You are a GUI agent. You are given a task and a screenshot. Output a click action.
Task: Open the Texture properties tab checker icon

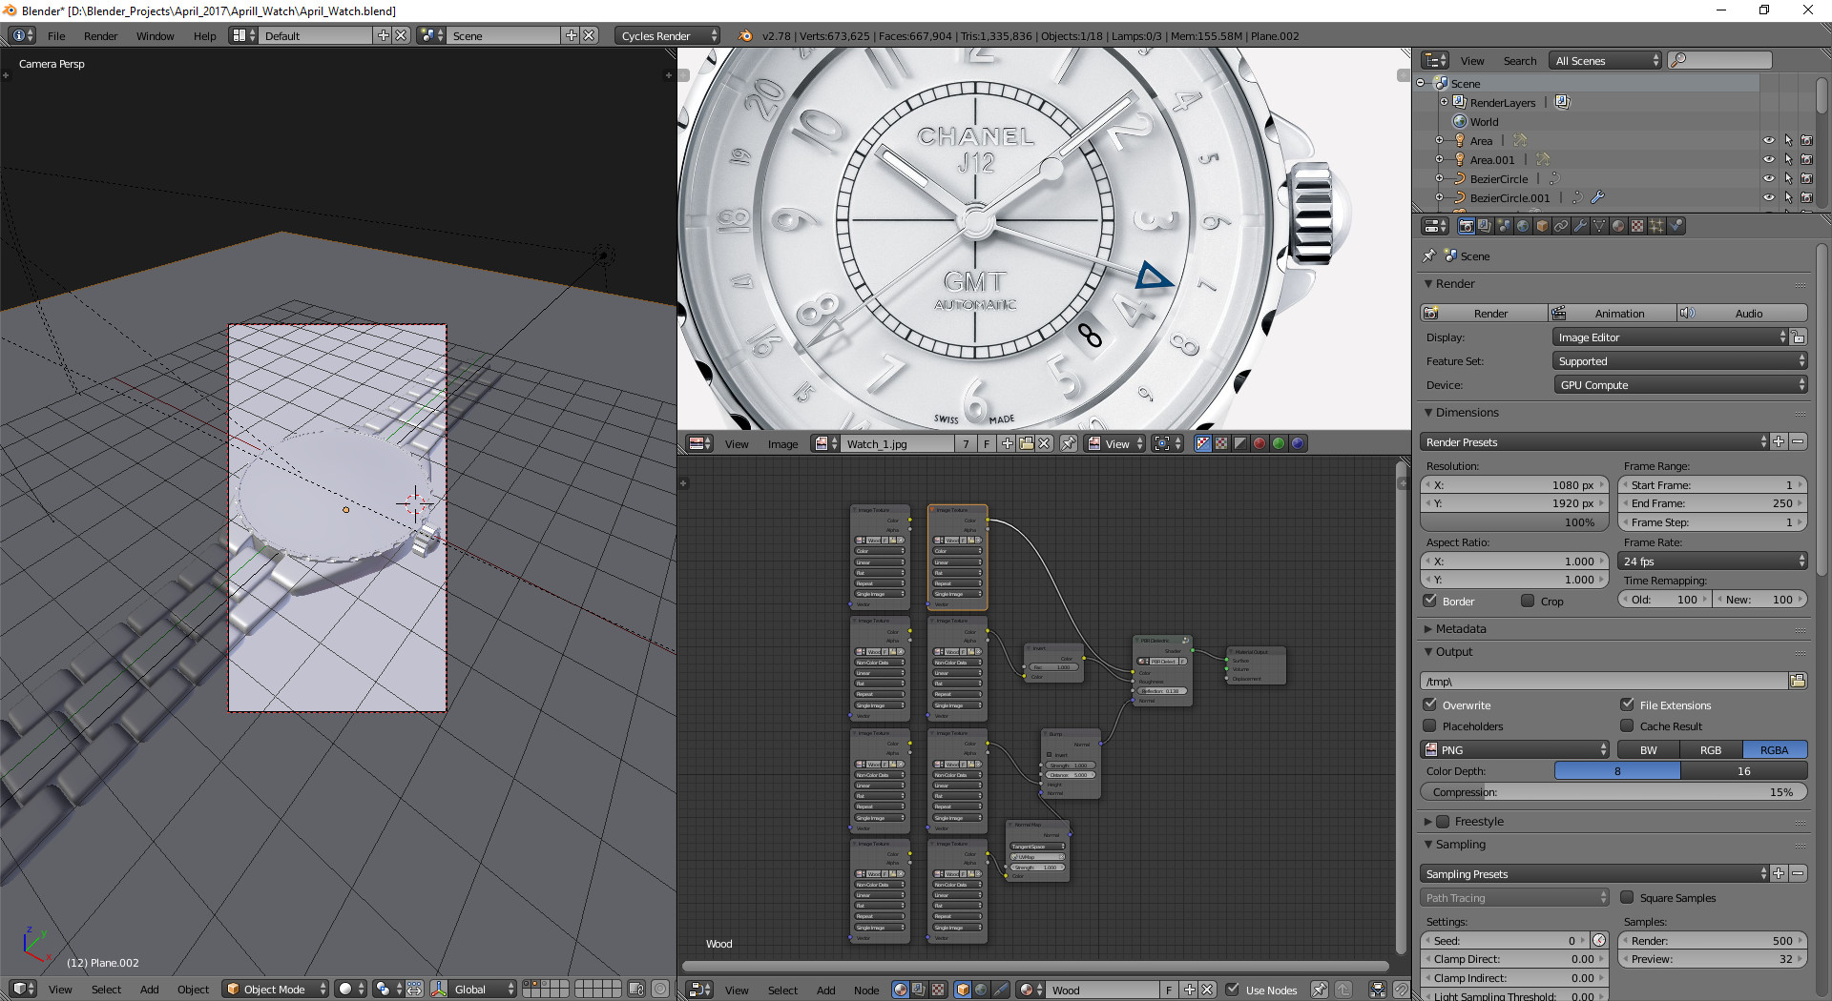point(1638,226)
